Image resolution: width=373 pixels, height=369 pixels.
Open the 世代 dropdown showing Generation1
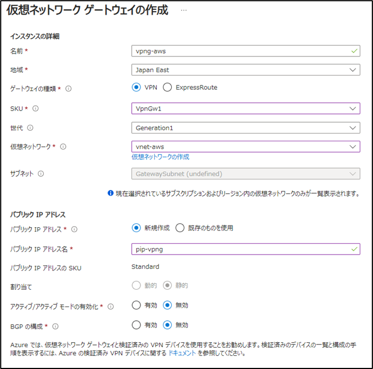tap(246, 128)
